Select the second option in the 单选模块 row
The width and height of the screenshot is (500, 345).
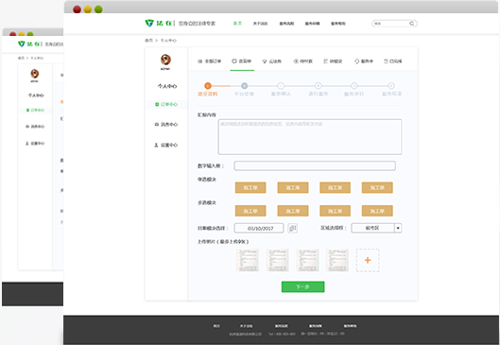pyautogui.click(x=293, y=187)
